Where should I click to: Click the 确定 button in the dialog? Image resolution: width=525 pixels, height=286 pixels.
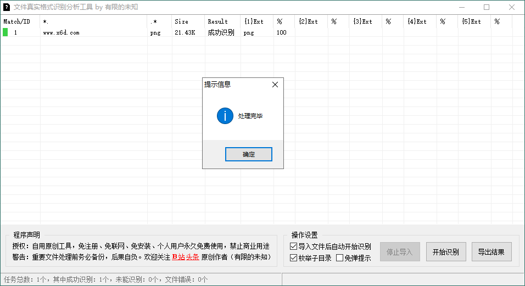pyautogui.click(x=248, y=154)
